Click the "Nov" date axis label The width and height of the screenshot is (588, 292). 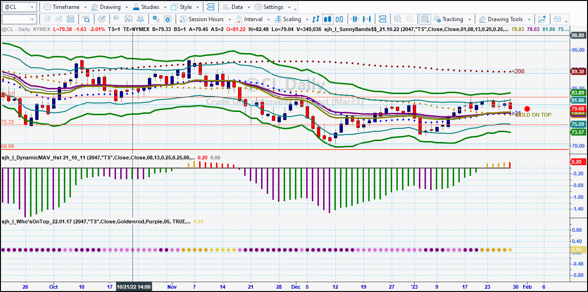(x=171, y=286)
